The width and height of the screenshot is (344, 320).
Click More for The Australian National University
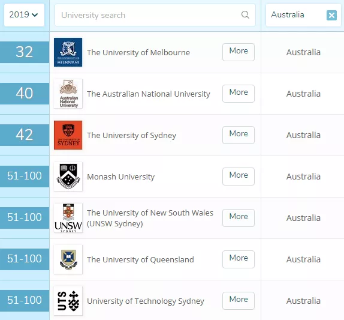tap(239, 94)
